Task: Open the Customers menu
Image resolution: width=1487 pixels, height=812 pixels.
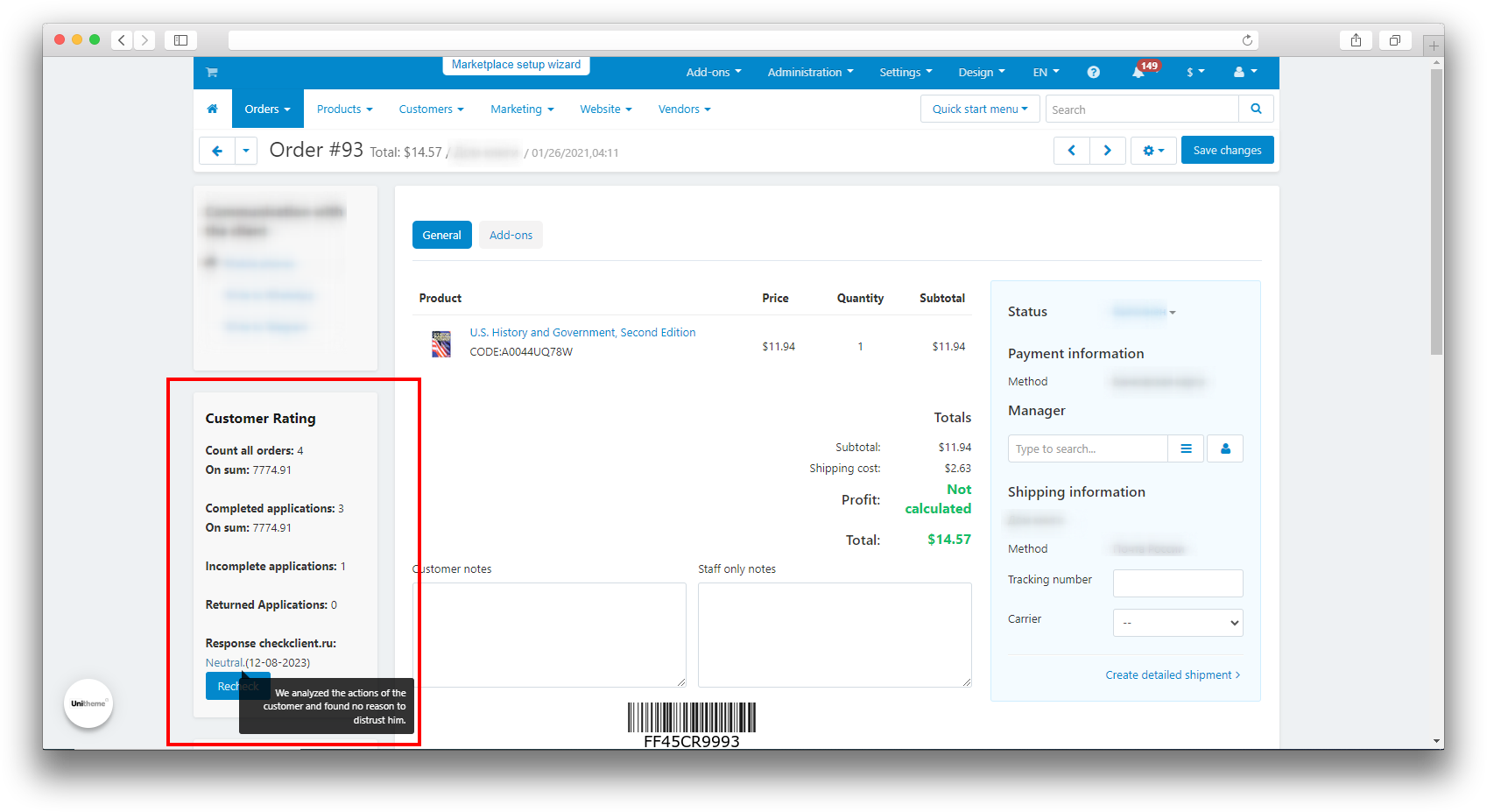Action: pyautogui.click(x=431, y=109)
